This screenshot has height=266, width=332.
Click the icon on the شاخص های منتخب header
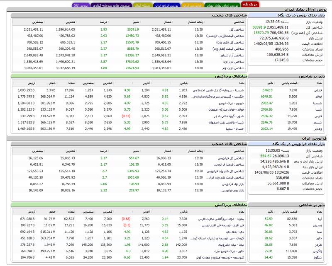point(11,16)
